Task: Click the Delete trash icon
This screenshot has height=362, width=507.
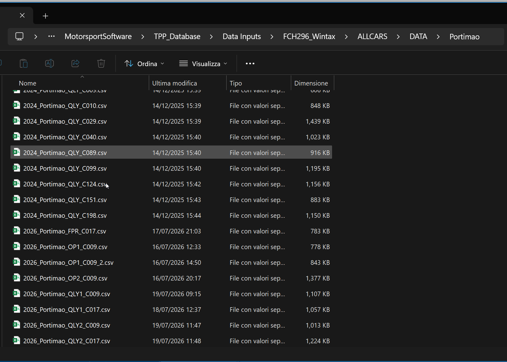Action: coord(101,64)
